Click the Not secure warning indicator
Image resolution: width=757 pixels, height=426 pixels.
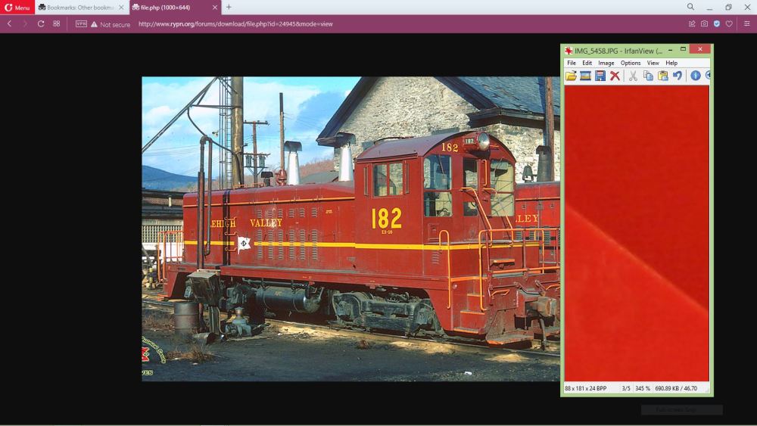point(111,24)
